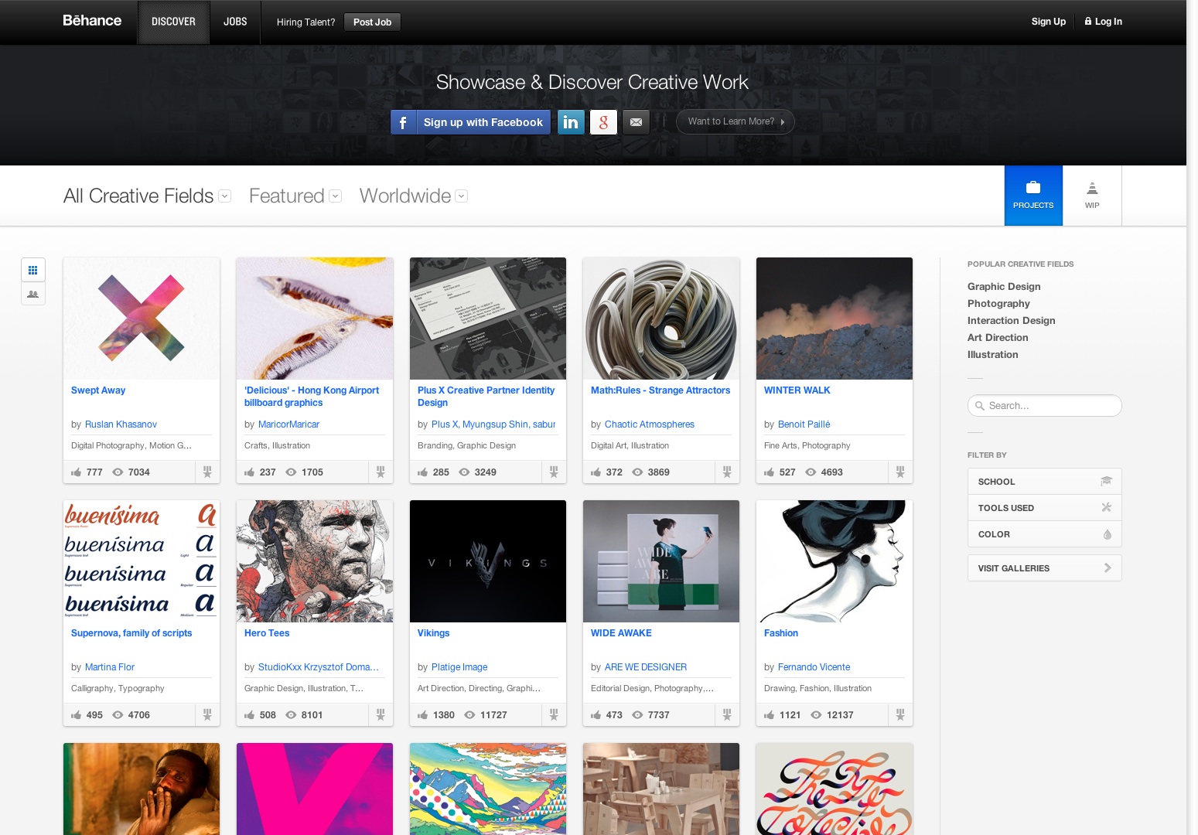This screenshot has height=835, width=1198.
Task: Expand the COLOR filter
Action: click(x=1044, y=534)
